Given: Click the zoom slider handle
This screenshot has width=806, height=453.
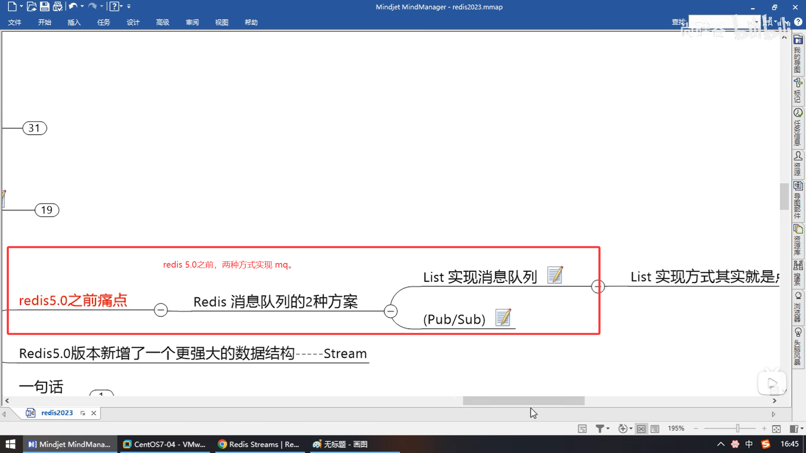Looking at the screenshot, I should tap(738, 428).
